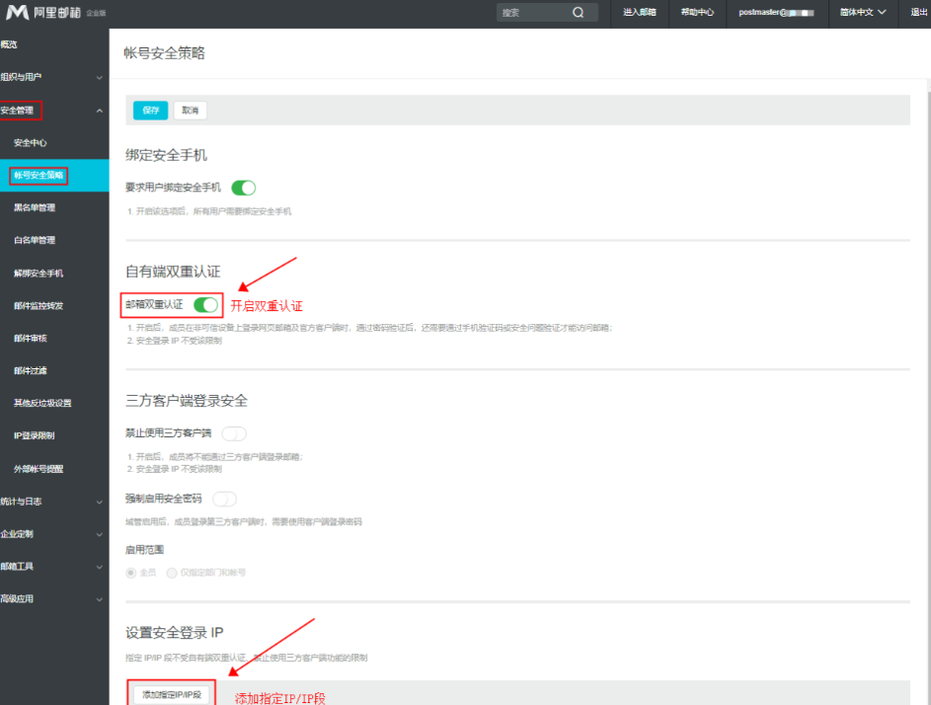Click the 绑定安全手机 section heading
Viewport: 931px width, 705px height.
coord(166,155)
